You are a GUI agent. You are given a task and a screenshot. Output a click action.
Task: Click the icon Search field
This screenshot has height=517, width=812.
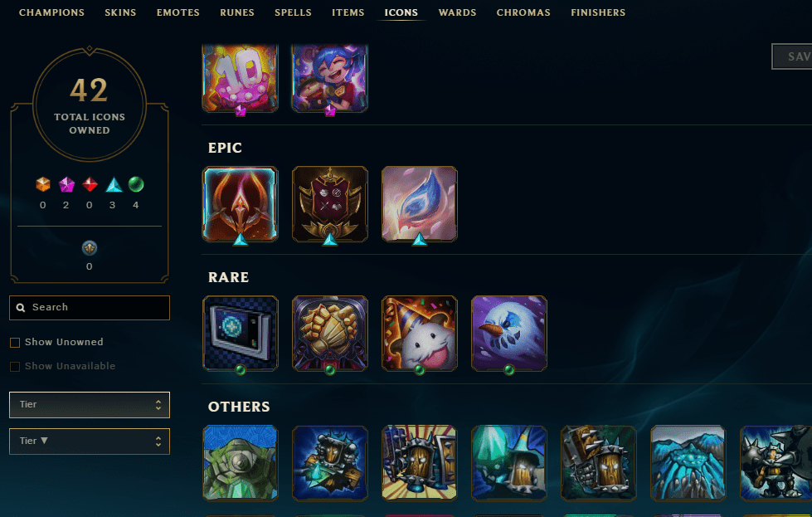click(90, 308)
